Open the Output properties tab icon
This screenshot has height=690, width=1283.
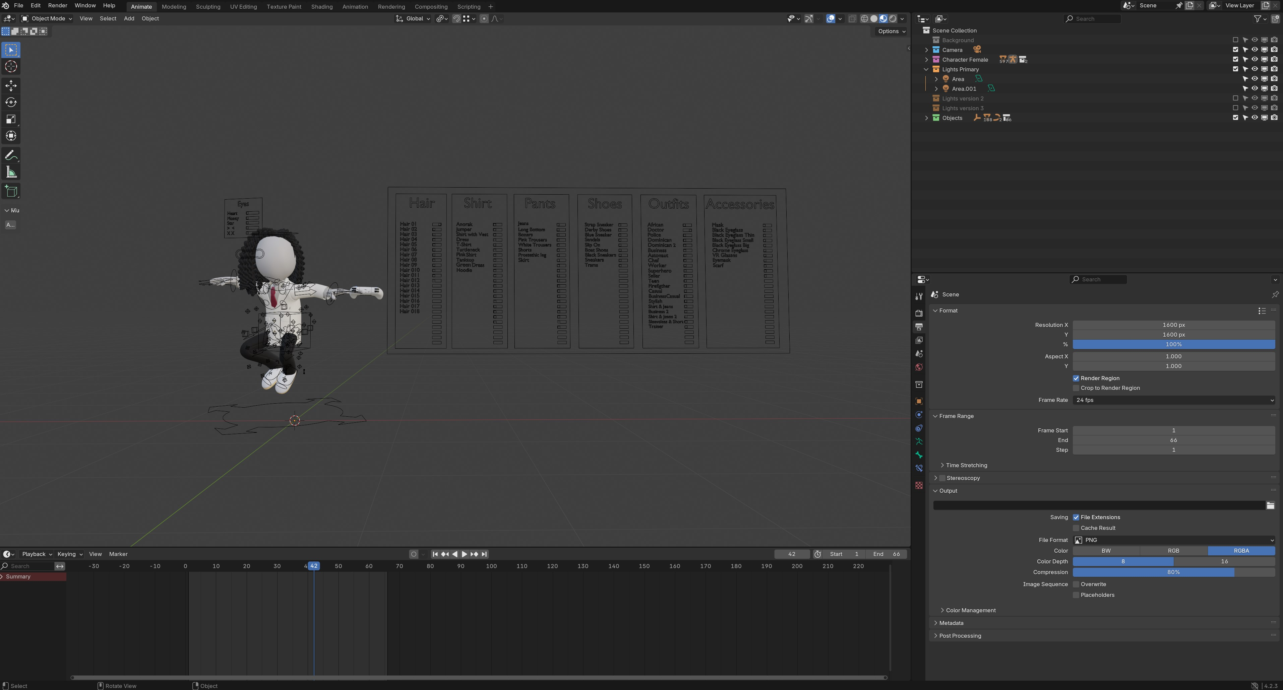(919, 327)
